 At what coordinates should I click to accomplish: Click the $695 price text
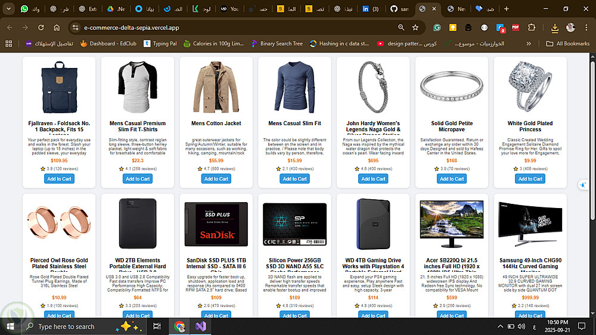click(x=373, y=160)
